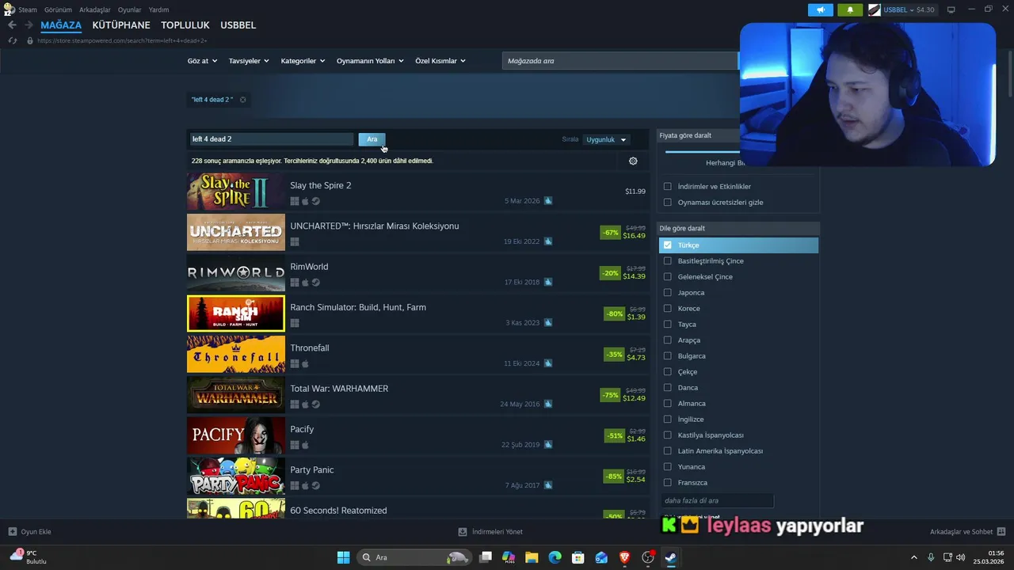Check the Almanca language filter
The width and height of the screenshot is (1014, 570).
pos(667,404)
